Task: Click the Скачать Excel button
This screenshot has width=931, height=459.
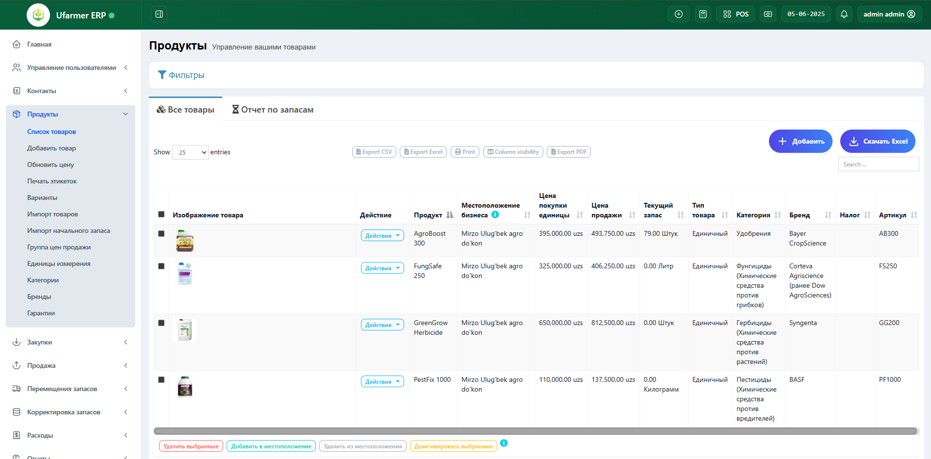Action: tap(877, 141)
